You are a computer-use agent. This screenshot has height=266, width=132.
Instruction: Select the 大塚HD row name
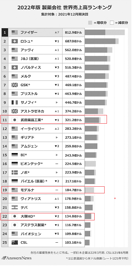coord(28,216)
